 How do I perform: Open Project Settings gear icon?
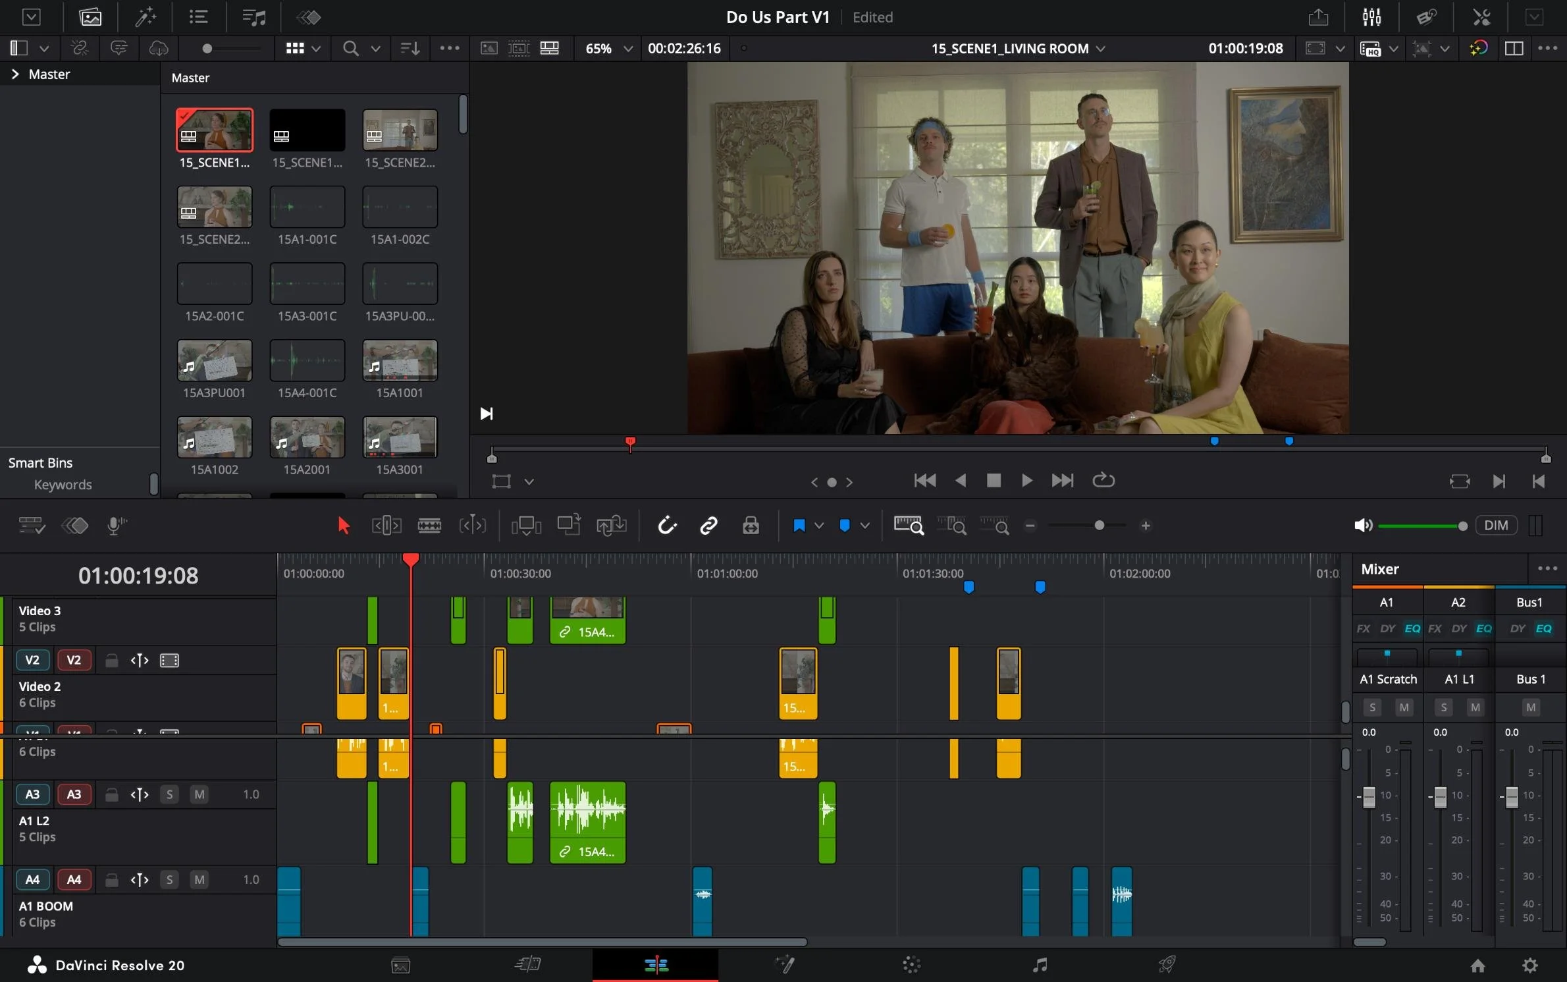point(1530,966)
